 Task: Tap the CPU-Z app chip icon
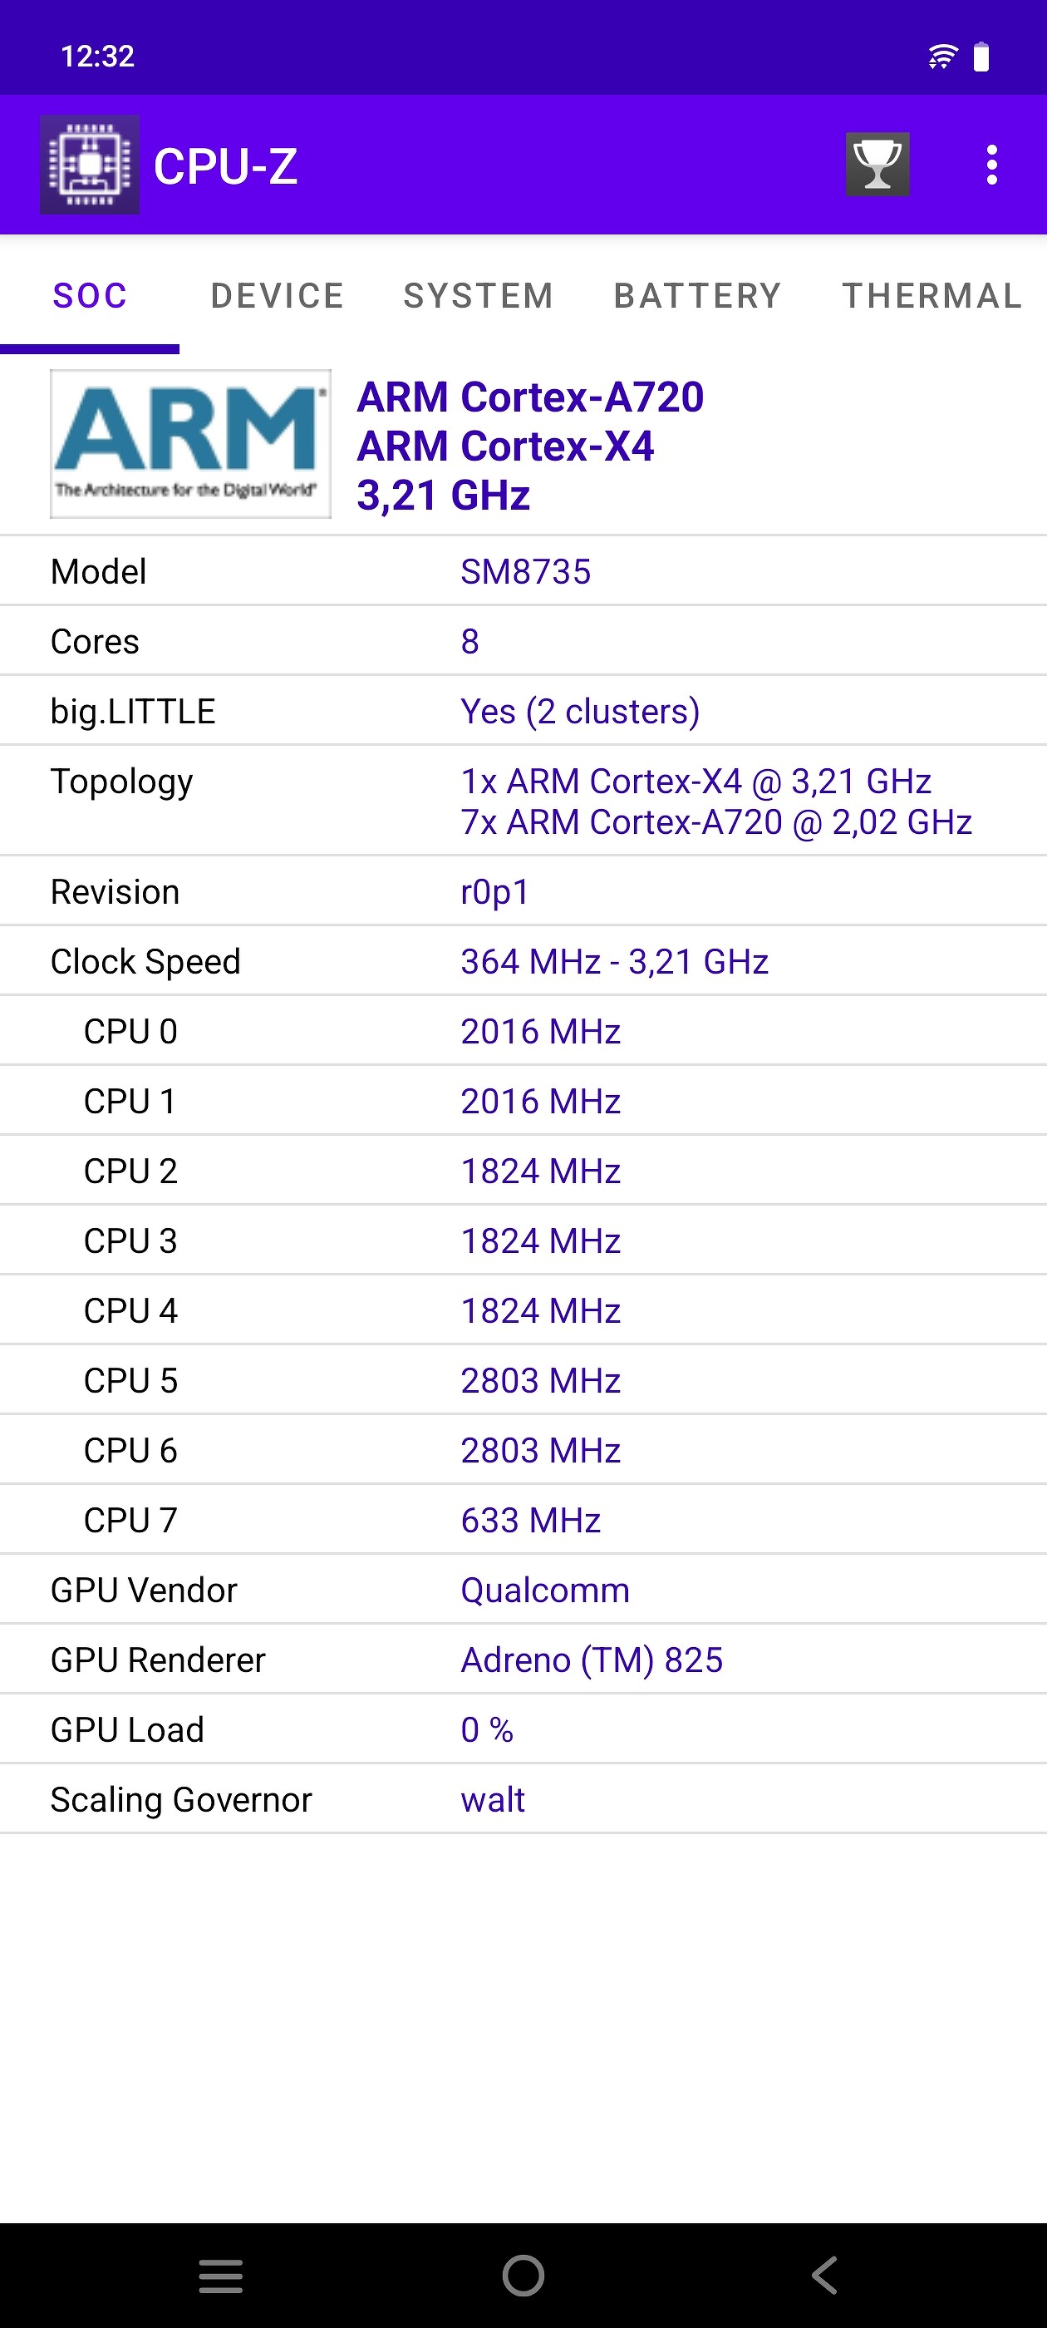90,165
